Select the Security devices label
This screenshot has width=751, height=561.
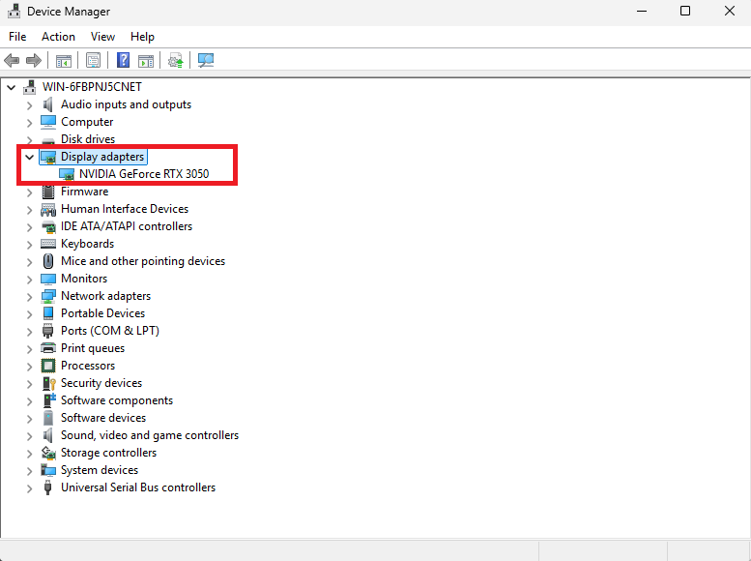click(x=101, y=383)
